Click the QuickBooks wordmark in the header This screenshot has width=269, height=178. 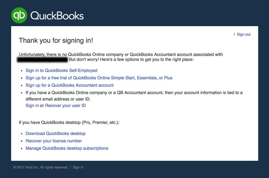57,16
